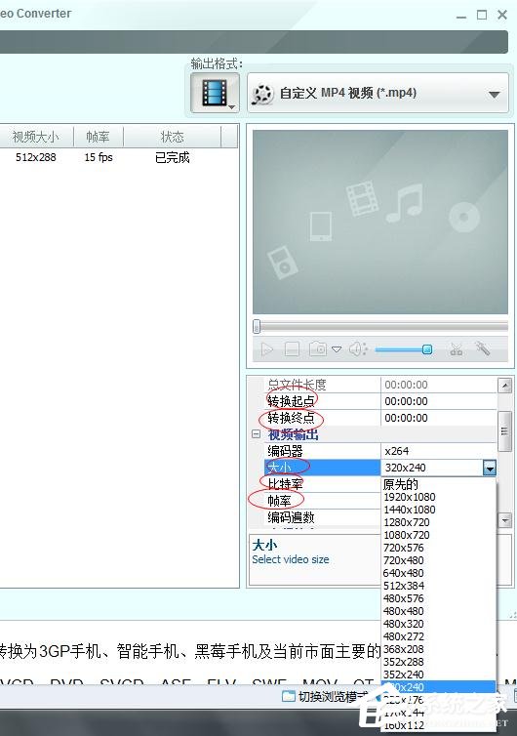Select the 转换起点 property row

323,401
